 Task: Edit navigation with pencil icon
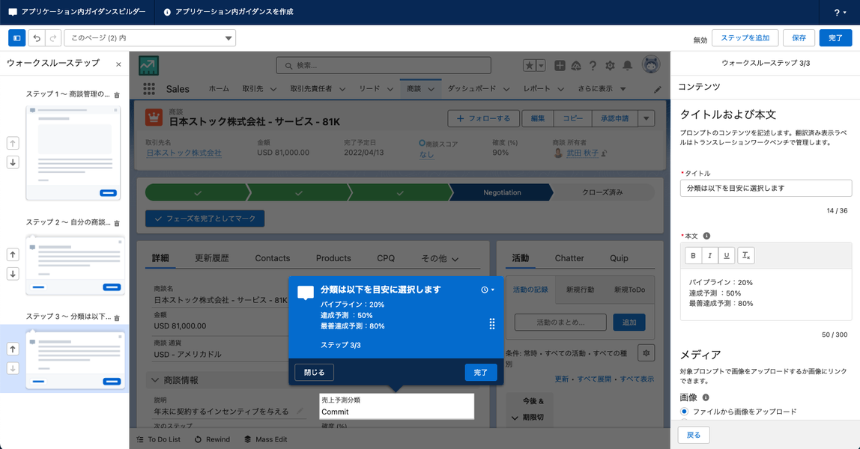click(658, 90)
